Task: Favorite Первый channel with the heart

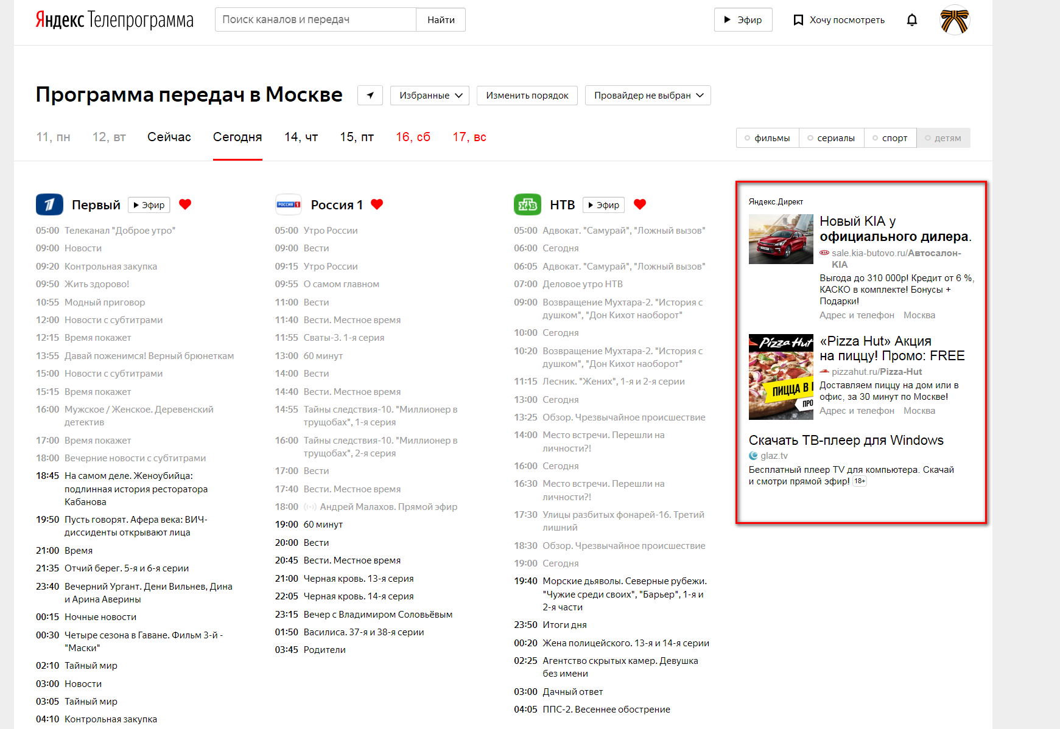Action: (x=184, y=204)
